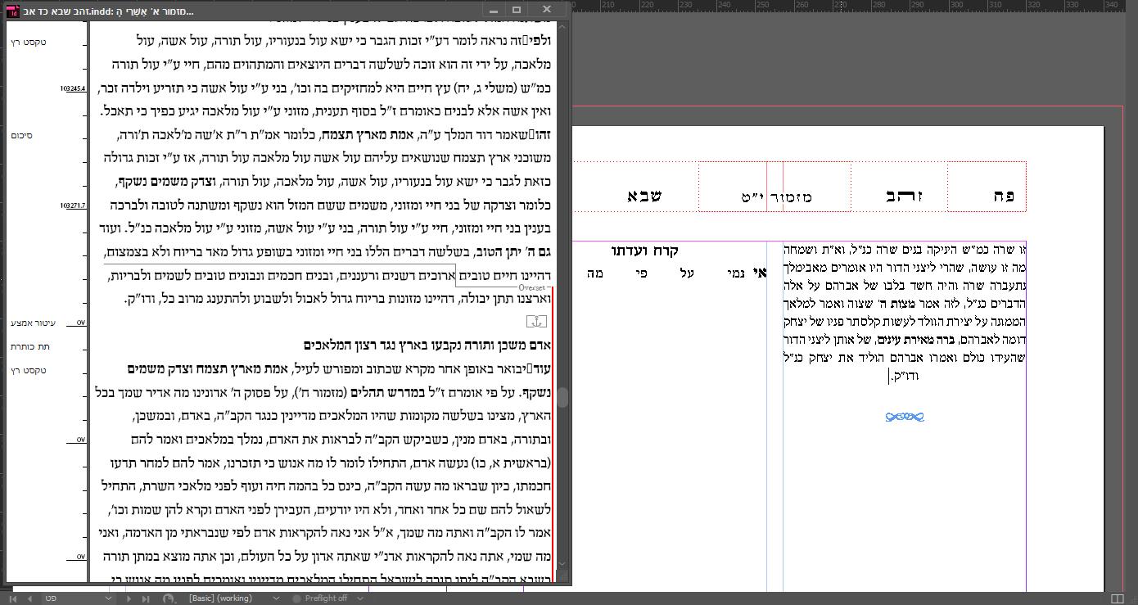The image size is (1138, 605).
Task: Click the open/reveal document icon in status bar
Action: point(169,598)
